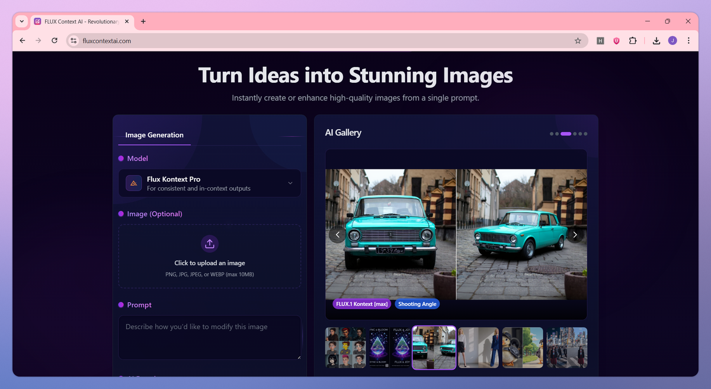Show the previous gallery image arrow
The image size is (711, 389).
click(338, 234)
